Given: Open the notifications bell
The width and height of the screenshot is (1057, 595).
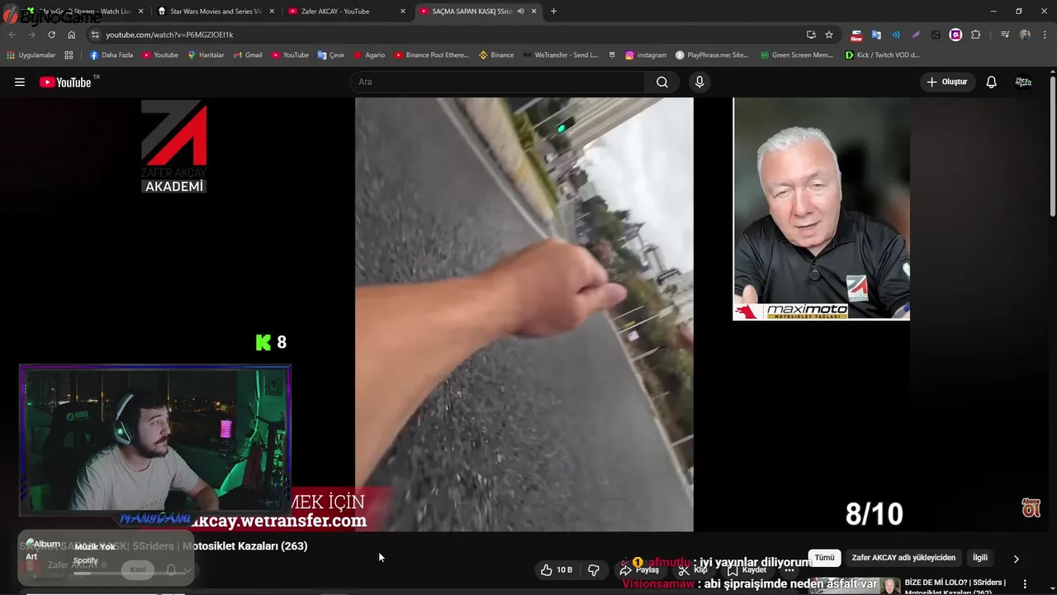Looking at the screenshot, I should click(991, 82).
